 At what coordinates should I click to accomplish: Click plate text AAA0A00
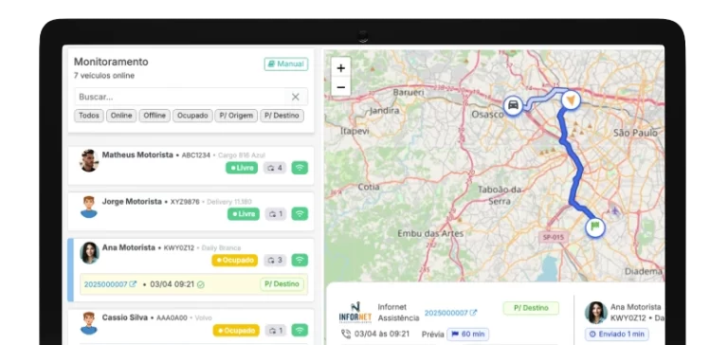pos(172,318)
